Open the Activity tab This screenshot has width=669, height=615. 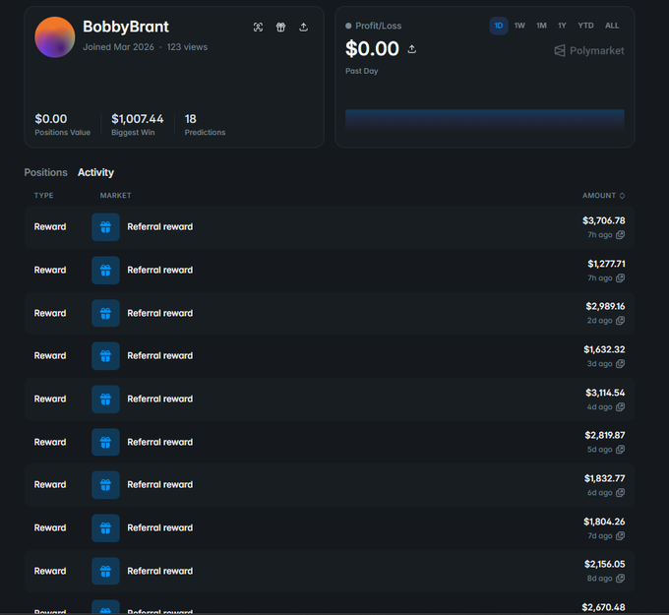pyautogui.click(x=95, y=172)
